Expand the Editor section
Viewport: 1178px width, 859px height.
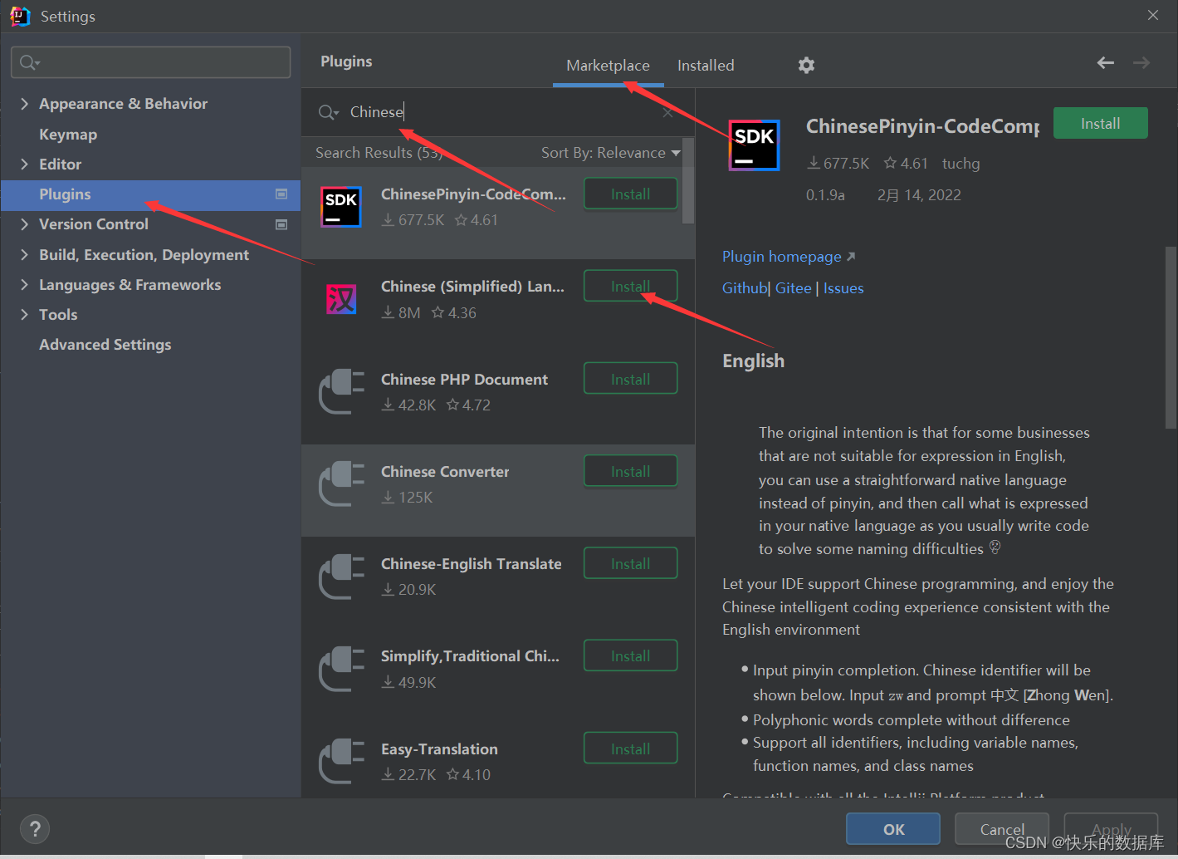(24, 164)
